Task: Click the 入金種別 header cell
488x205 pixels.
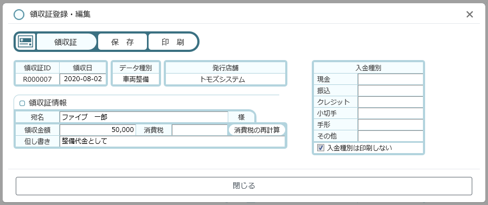Action: click(x=369, y=68)
